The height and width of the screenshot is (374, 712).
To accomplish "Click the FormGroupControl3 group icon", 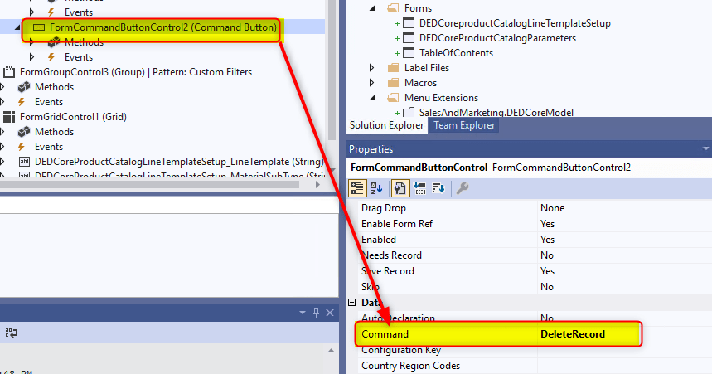I will click(x=9, y=72).
